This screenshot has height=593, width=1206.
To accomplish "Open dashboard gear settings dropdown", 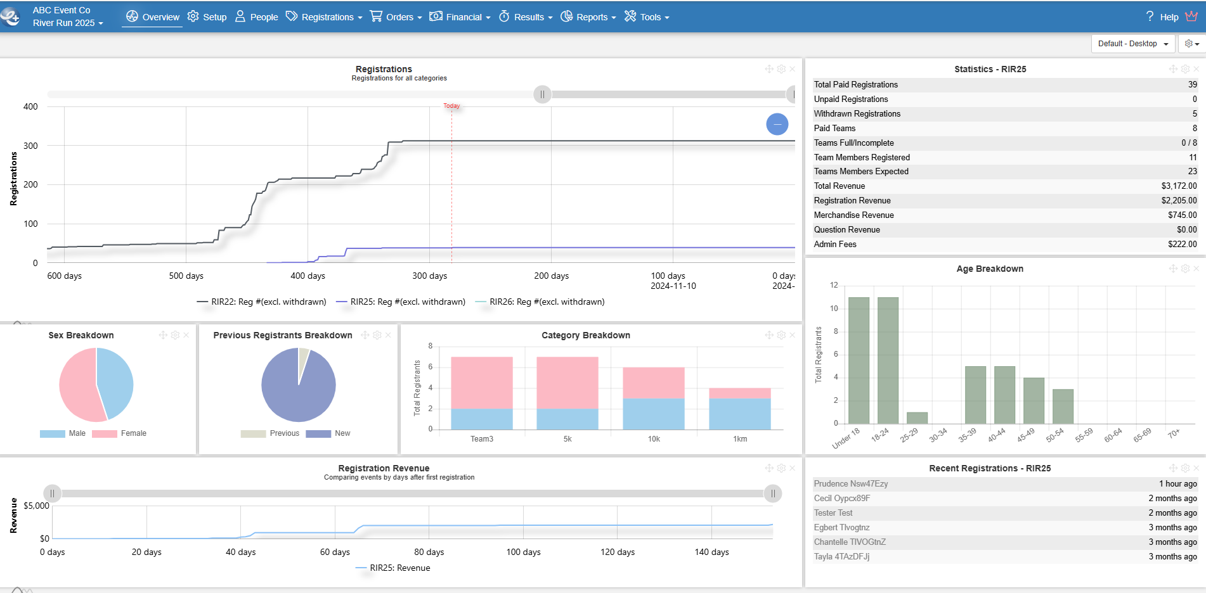I will coord(1191,44).
